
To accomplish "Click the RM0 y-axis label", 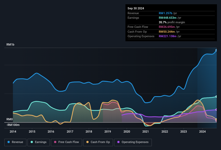I will [x=9, y=119].
